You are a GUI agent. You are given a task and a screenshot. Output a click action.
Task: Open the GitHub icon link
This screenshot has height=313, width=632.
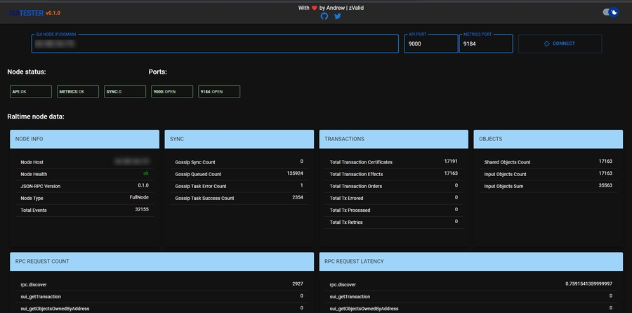[x=324, y=16]
